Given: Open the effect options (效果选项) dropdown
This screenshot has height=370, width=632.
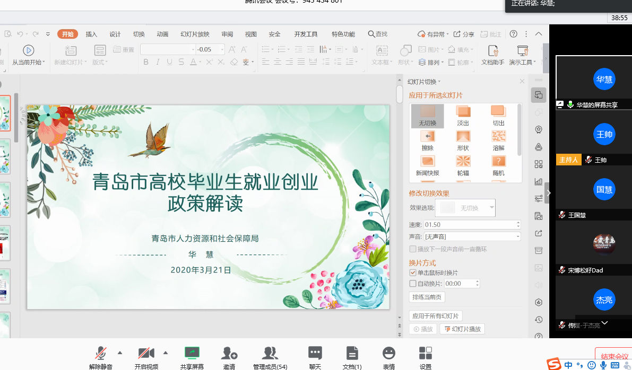Looking at the screenshot, I should coord(491,208).
